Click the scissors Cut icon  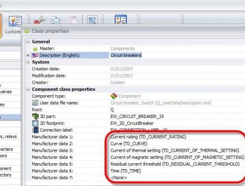coord(39,20)
